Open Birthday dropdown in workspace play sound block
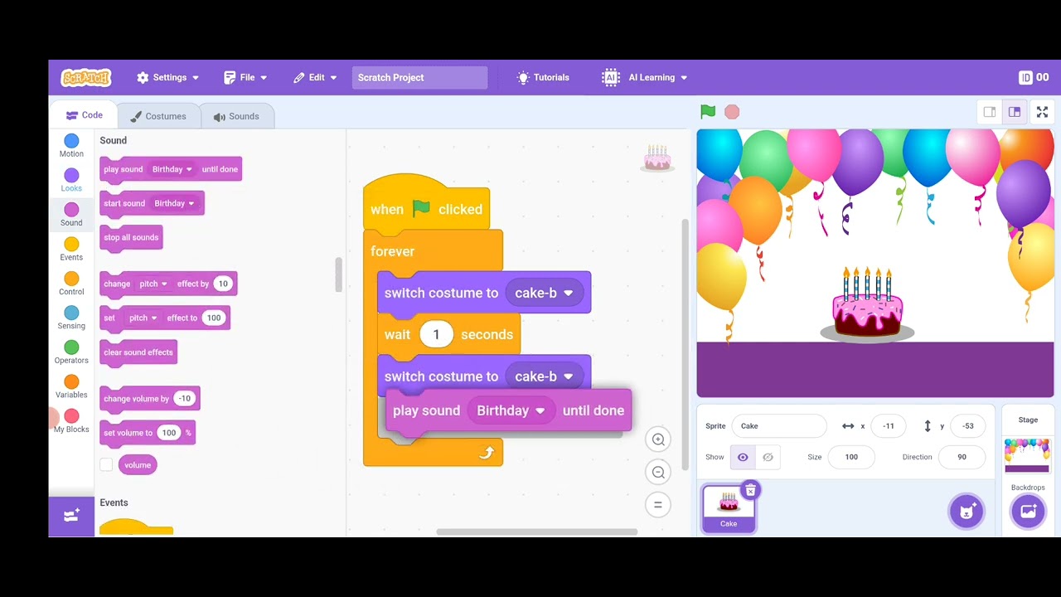The height and width of the screenshot is (597, 1061). pos(511,410)
